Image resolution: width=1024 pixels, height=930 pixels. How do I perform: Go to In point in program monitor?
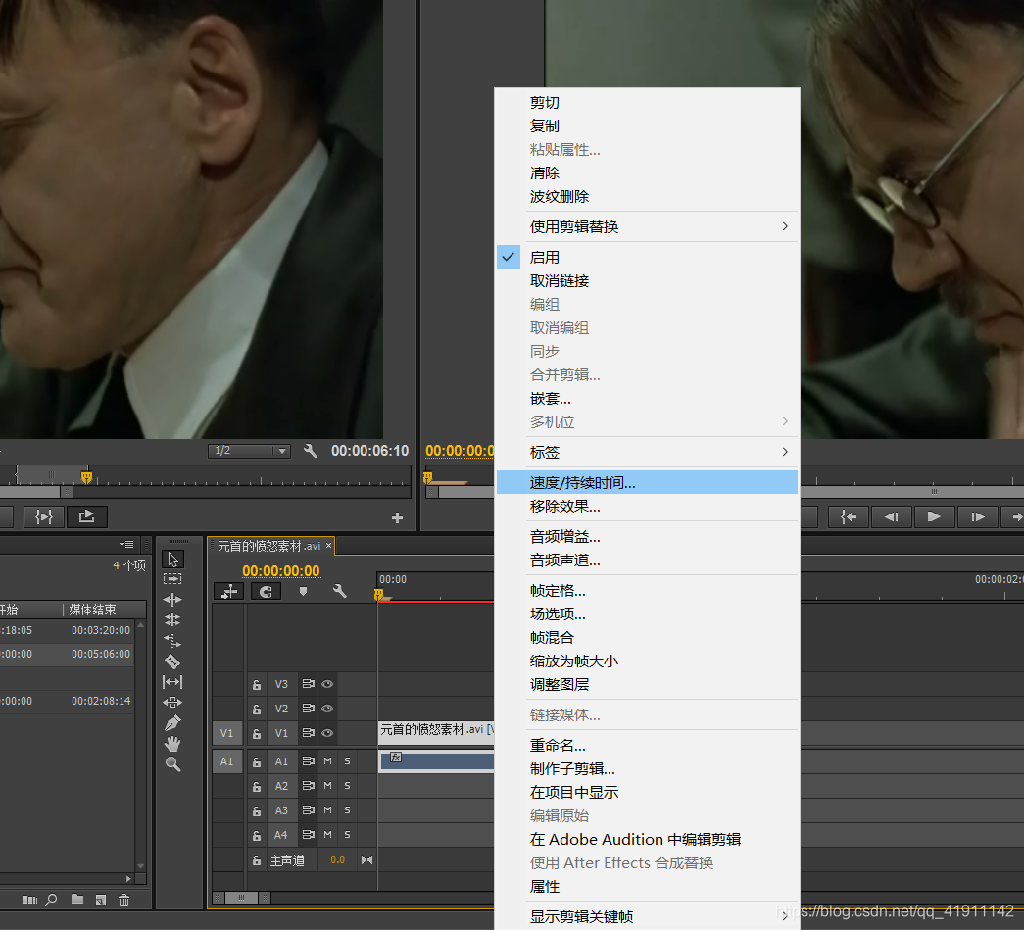point(849,516)
